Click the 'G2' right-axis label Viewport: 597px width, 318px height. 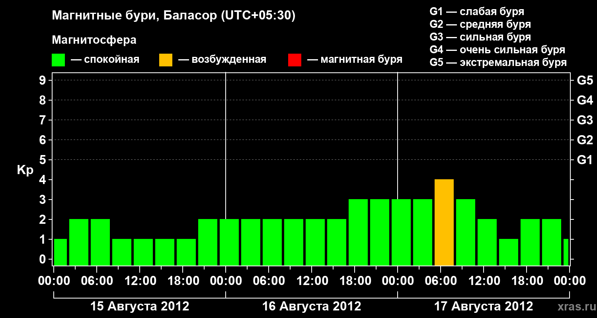pyautogui.click(x=585, y=140)
